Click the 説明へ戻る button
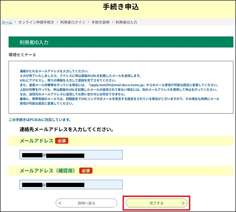The image size is (236, 212). [x=86, y=203]
